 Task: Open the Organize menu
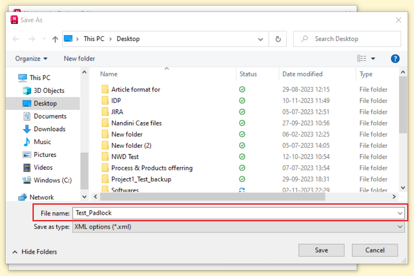[x=31, y=59]
